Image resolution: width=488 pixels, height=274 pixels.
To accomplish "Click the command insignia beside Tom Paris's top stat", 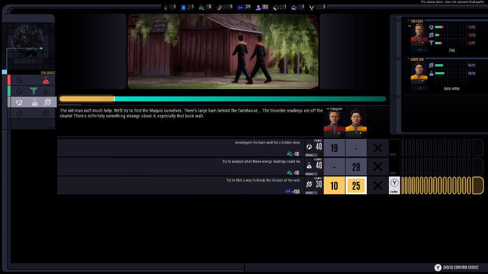I will (x=431, y=28).
